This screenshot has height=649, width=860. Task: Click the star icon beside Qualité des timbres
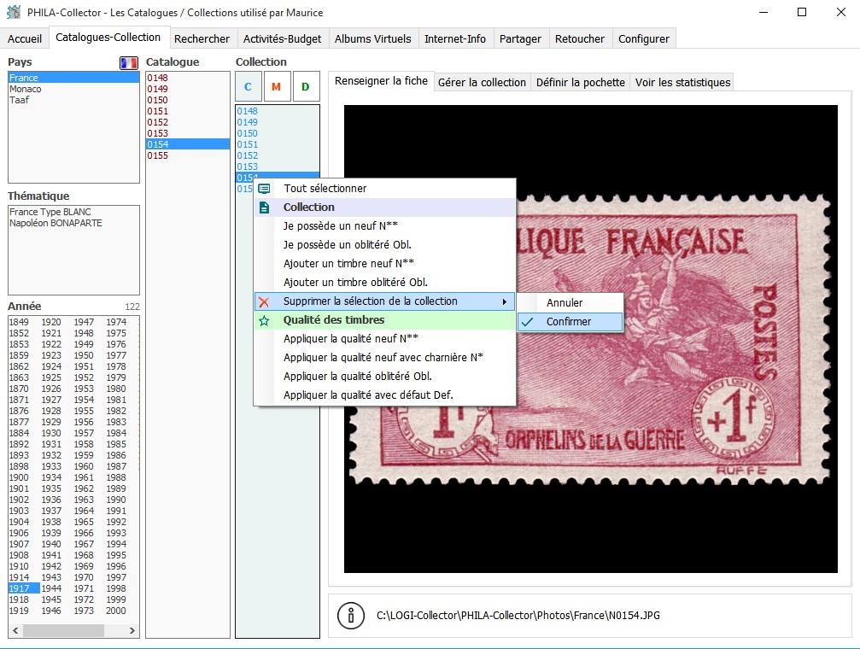(264, 320)
